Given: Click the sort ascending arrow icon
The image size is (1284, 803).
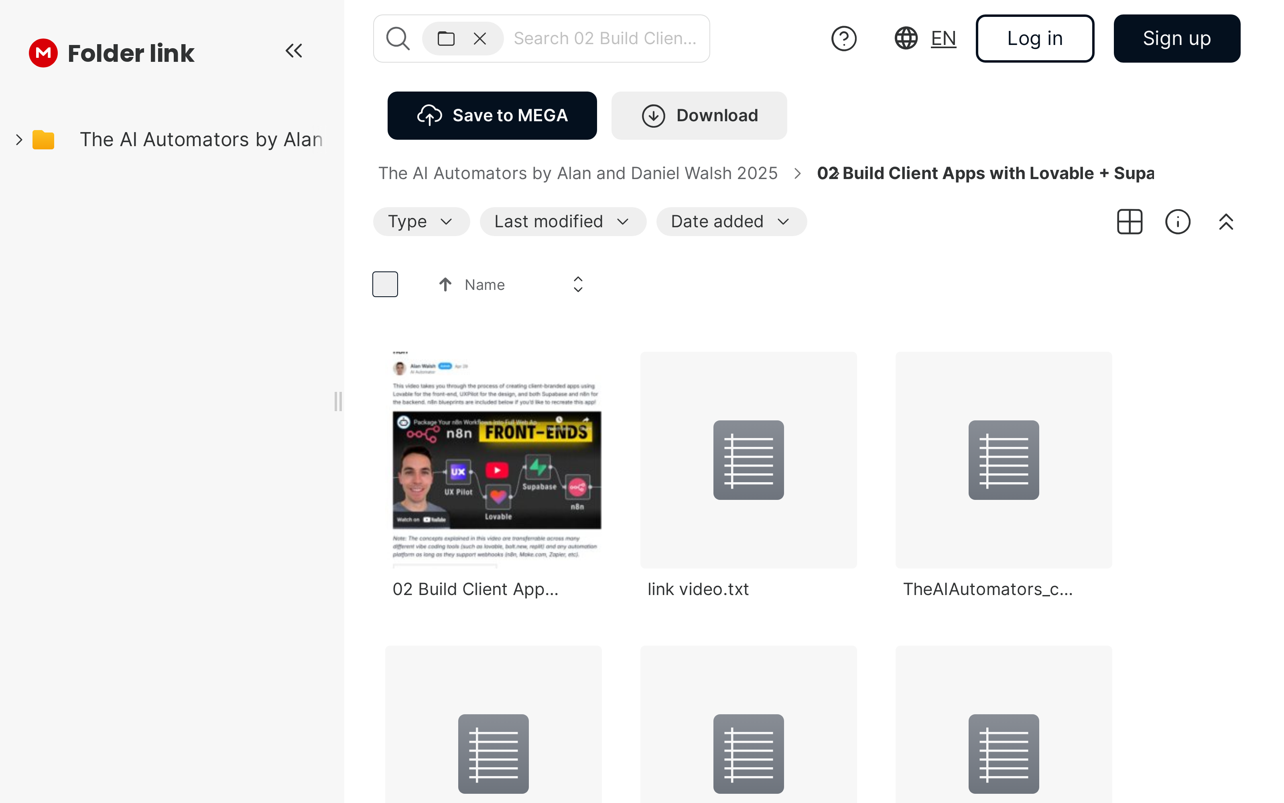Looking at the screenshot, I should [445, 285].
